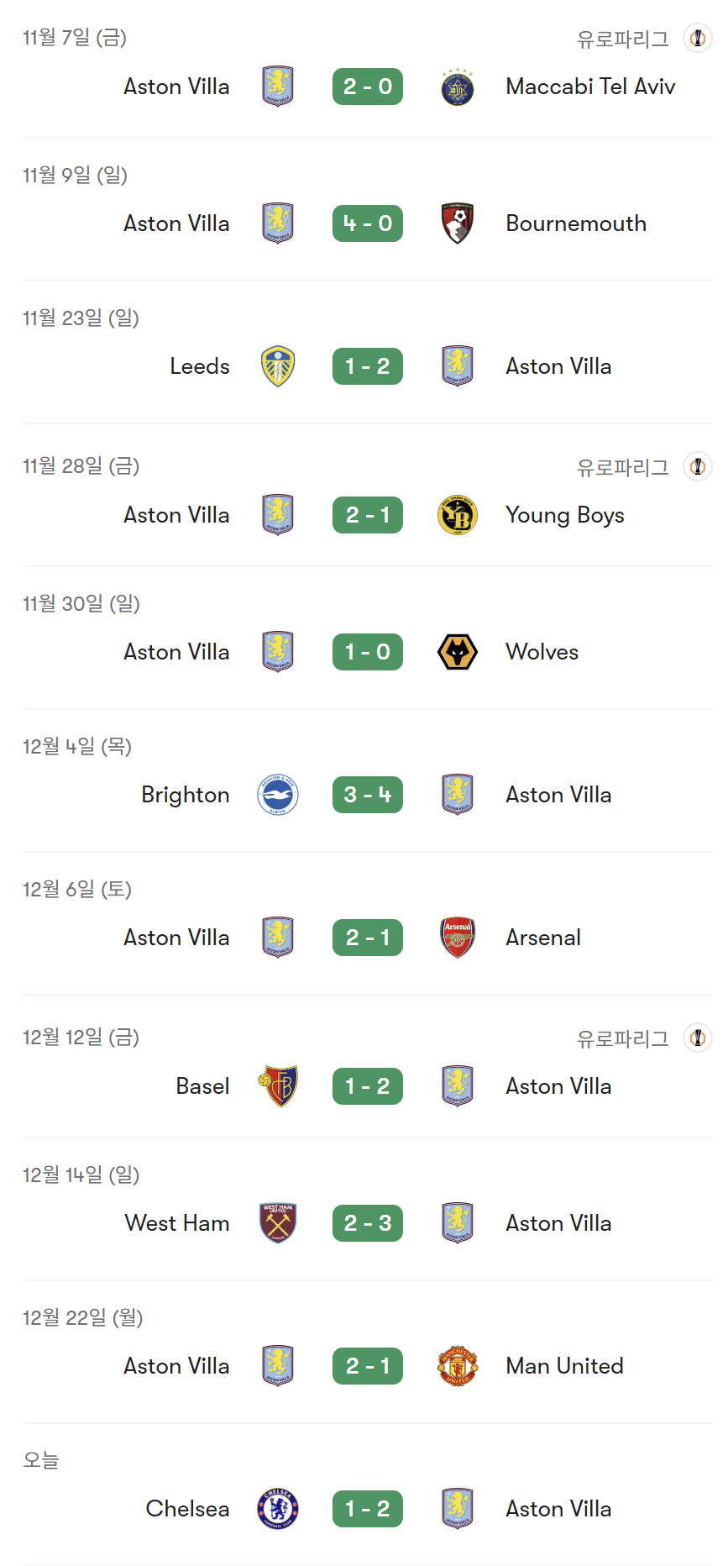The height and width of the screenshot is (1566, 728).
Task: Click the West Ham club crest
Action: [x=278, y=1223]
